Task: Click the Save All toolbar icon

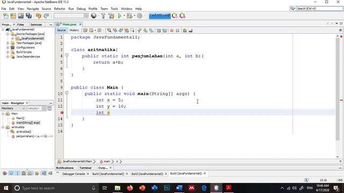Action: pyautogui.click(x=28, y=16)
